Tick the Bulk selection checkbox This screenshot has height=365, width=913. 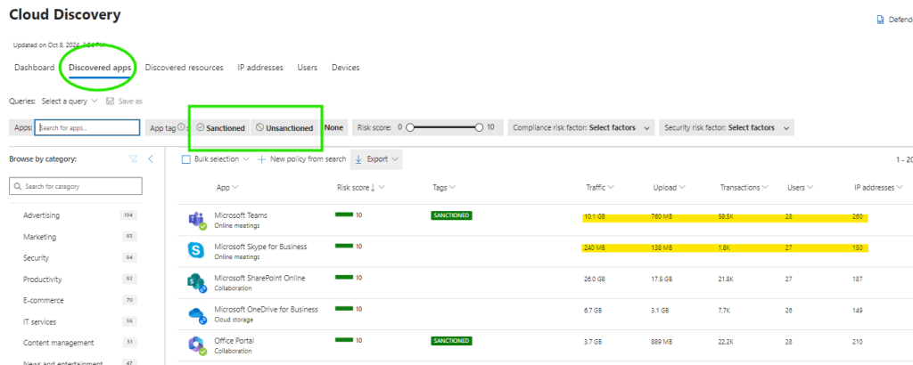pyautogui.click(x=186, y=159)
